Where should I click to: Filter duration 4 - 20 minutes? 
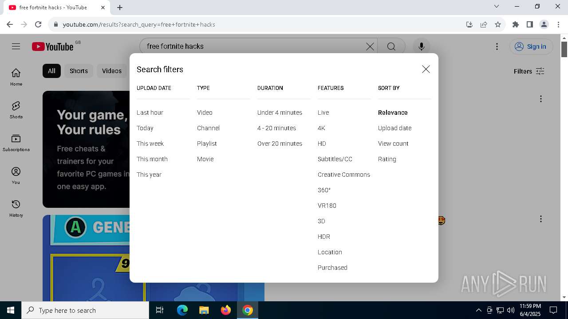276,128
